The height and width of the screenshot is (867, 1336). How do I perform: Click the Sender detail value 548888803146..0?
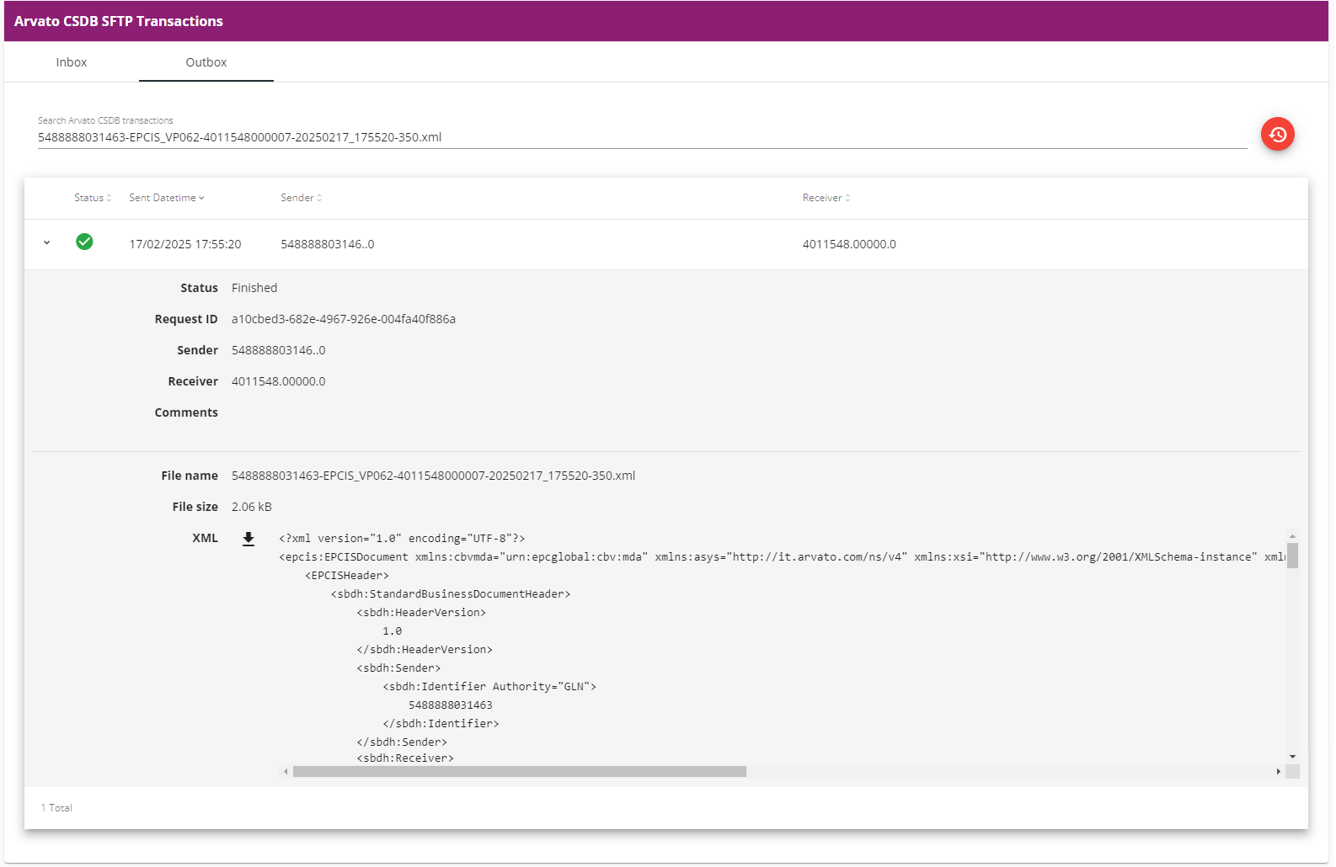click(x=279, y=350)
